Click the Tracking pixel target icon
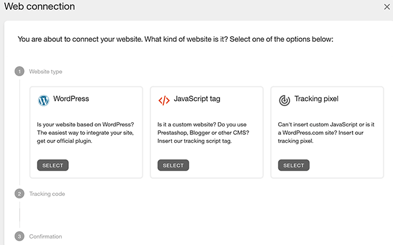Screen dimensions: 393x245 pyautogui.click(x=284, y=100)
